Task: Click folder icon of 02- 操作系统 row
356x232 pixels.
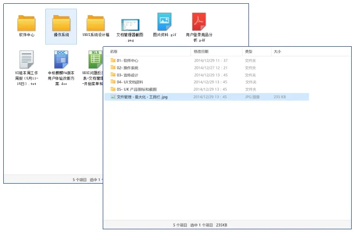Action: coord(113,67)
